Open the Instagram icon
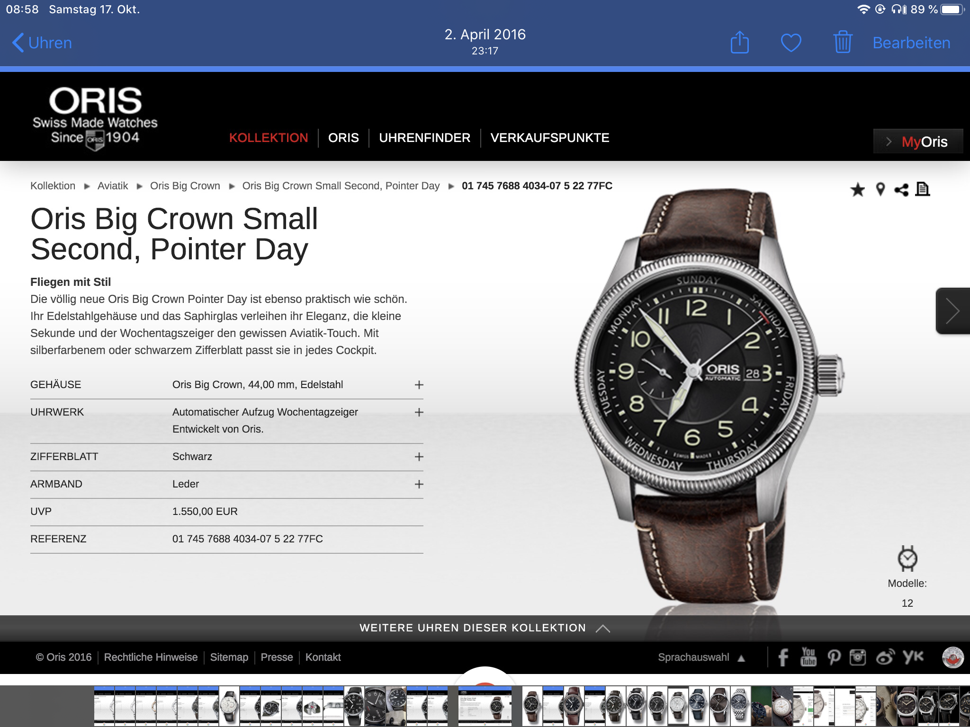 [858, 657]
